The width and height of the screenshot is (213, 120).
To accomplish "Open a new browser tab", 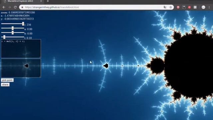I will click(x=48, y=1).
